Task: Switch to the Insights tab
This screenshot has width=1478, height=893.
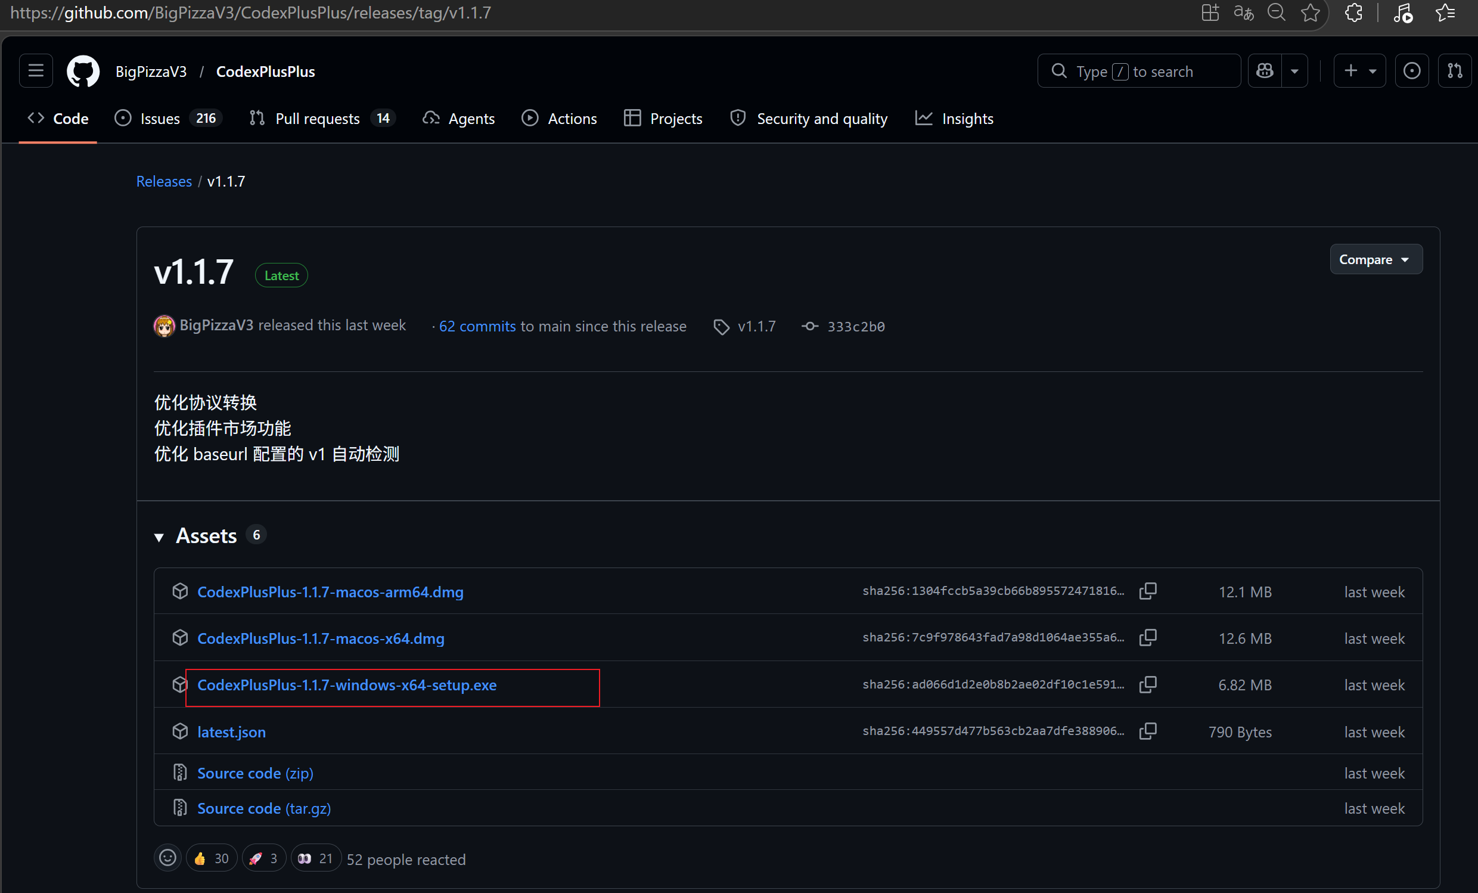Action: coord(954,118)
